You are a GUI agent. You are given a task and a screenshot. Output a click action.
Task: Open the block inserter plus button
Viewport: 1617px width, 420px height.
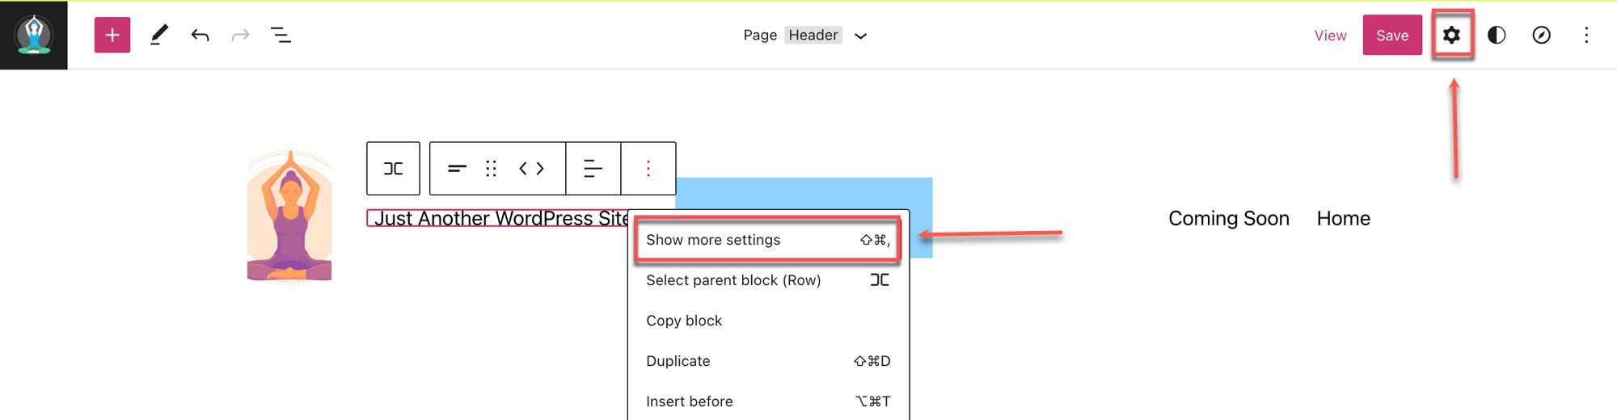[x=112, y=36]
